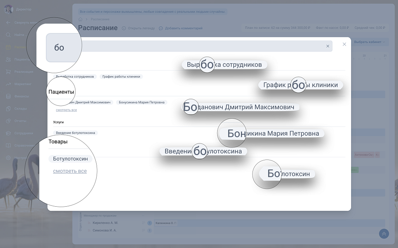
Task: Click the home icon in the breadcrumb
Action: point(80,19)
